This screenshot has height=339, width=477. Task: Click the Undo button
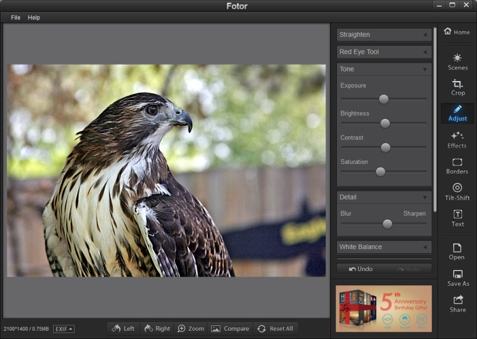[361, 269]
